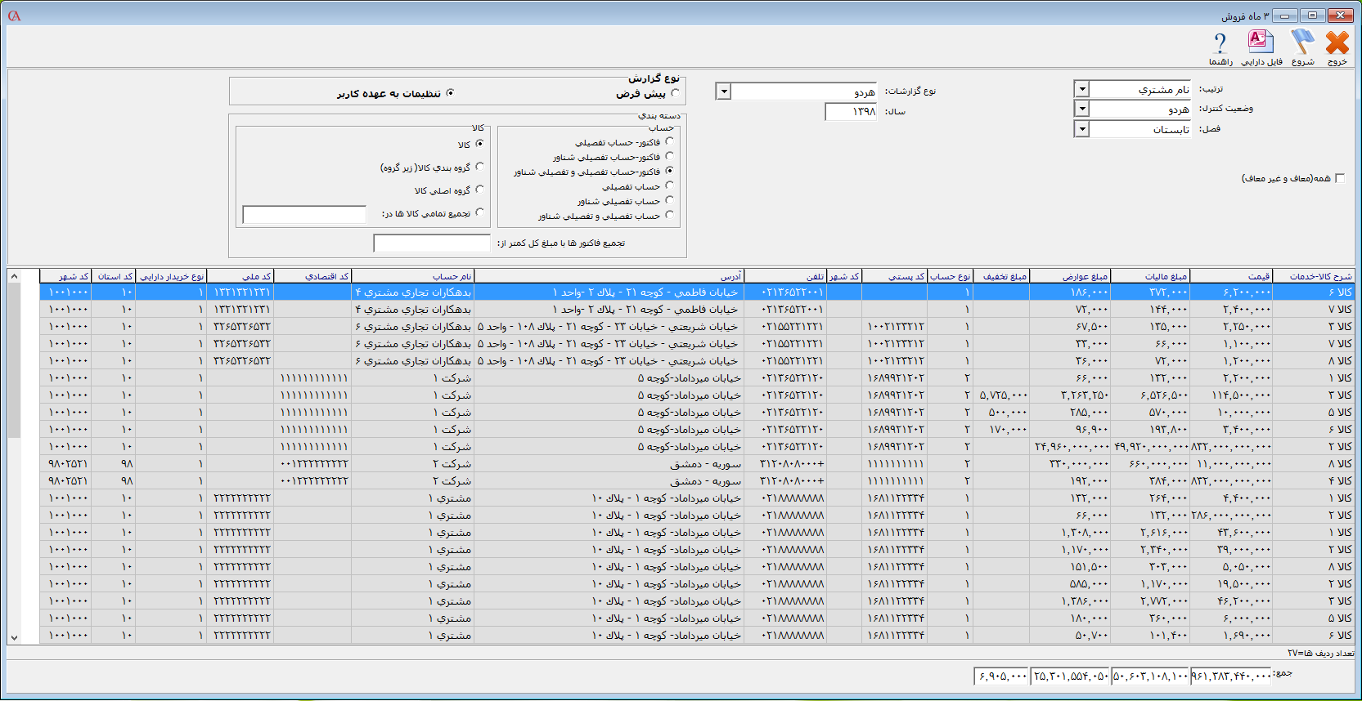Open فایل دارایی (tax file) export icon
Image resolution: width=1362 pixels, height=701 pixels.
tap(1261, 44)
